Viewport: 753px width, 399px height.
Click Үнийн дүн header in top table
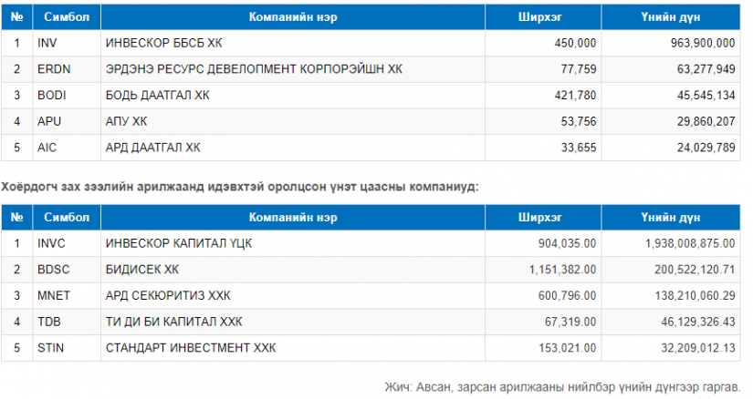[x=671, y=17]
